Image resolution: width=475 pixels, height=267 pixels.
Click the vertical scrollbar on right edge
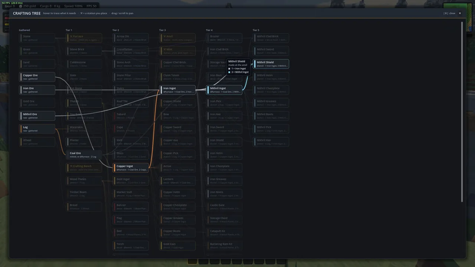pos(462,112)
